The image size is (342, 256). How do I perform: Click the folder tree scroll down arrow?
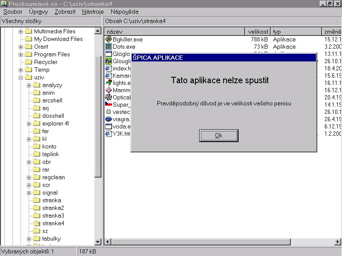(x=98, y=242)
